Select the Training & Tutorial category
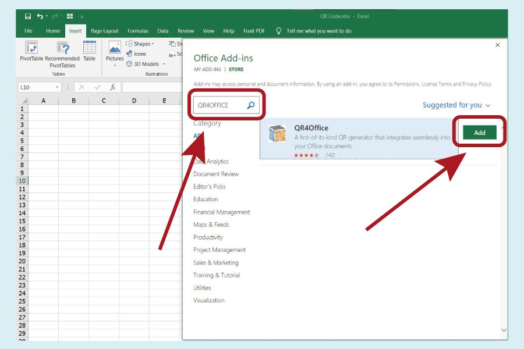The image size is (524, 349). (x=217, y=275)
